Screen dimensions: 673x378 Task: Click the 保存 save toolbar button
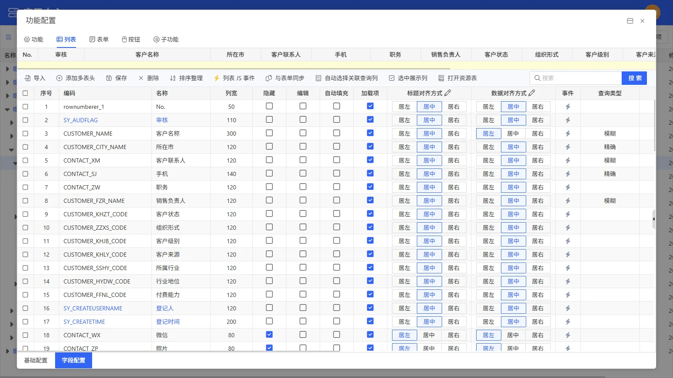(117, 78)
